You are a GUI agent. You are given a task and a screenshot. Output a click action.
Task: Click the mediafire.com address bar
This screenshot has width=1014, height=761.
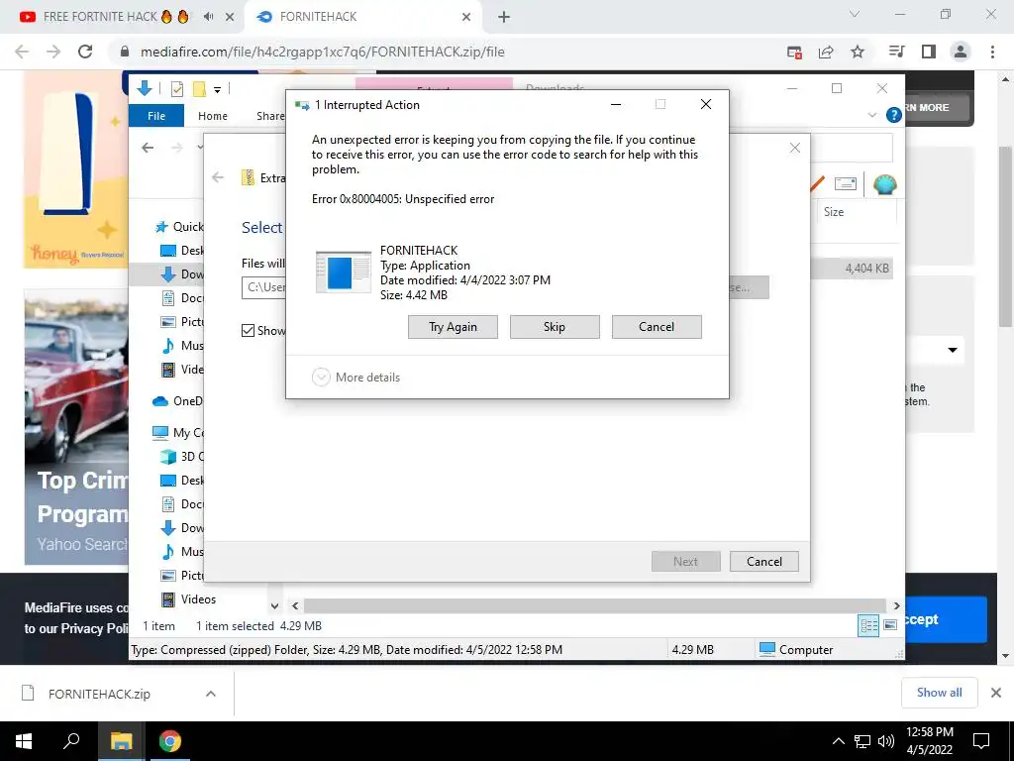point(447,52)
